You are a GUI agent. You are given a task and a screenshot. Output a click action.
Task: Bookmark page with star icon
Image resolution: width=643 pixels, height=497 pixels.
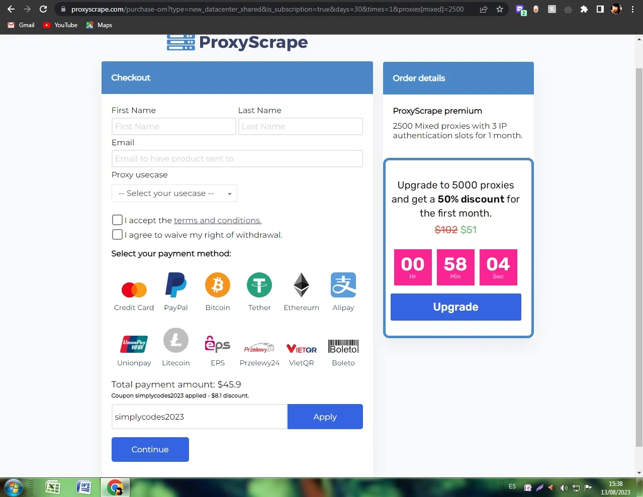[500, 9]
